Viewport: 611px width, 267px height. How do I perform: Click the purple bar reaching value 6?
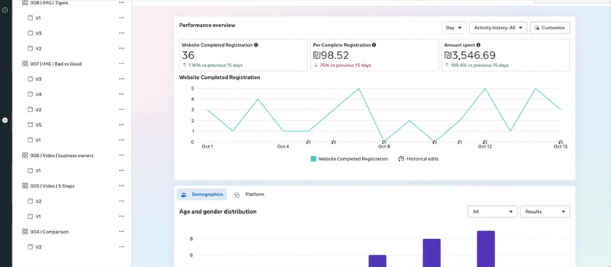tap(377, 261)
